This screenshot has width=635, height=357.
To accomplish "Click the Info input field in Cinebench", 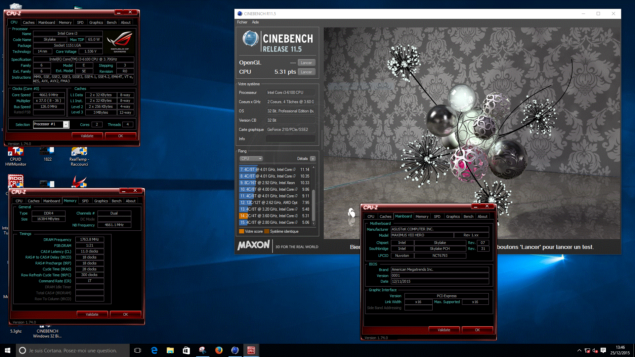I will point(291,139).
